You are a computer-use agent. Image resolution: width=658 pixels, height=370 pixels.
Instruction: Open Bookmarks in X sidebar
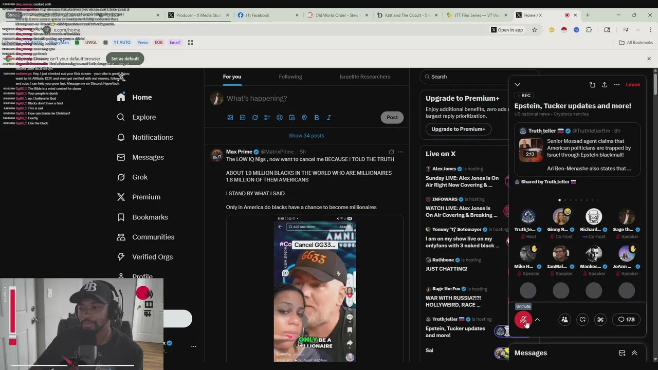tap(142, 217)
